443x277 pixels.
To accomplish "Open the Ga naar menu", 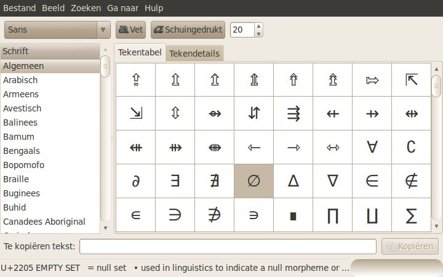I will pyautogui.click(x=122, y=8).
